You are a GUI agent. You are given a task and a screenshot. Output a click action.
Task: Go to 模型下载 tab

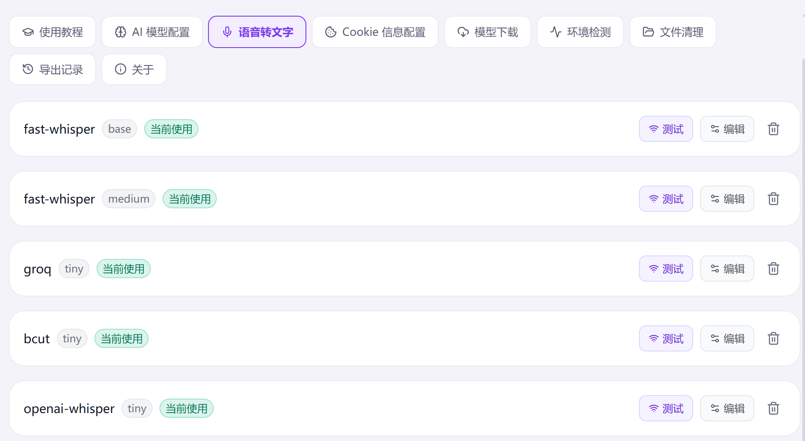[x=488, y=32]
